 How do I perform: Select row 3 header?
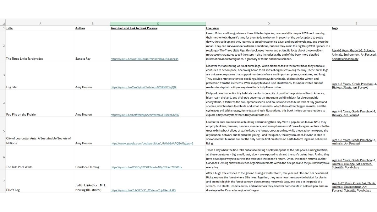[x=3, y=75]
